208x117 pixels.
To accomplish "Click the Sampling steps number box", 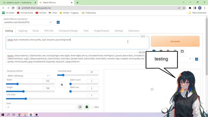I will click(93, 72).
